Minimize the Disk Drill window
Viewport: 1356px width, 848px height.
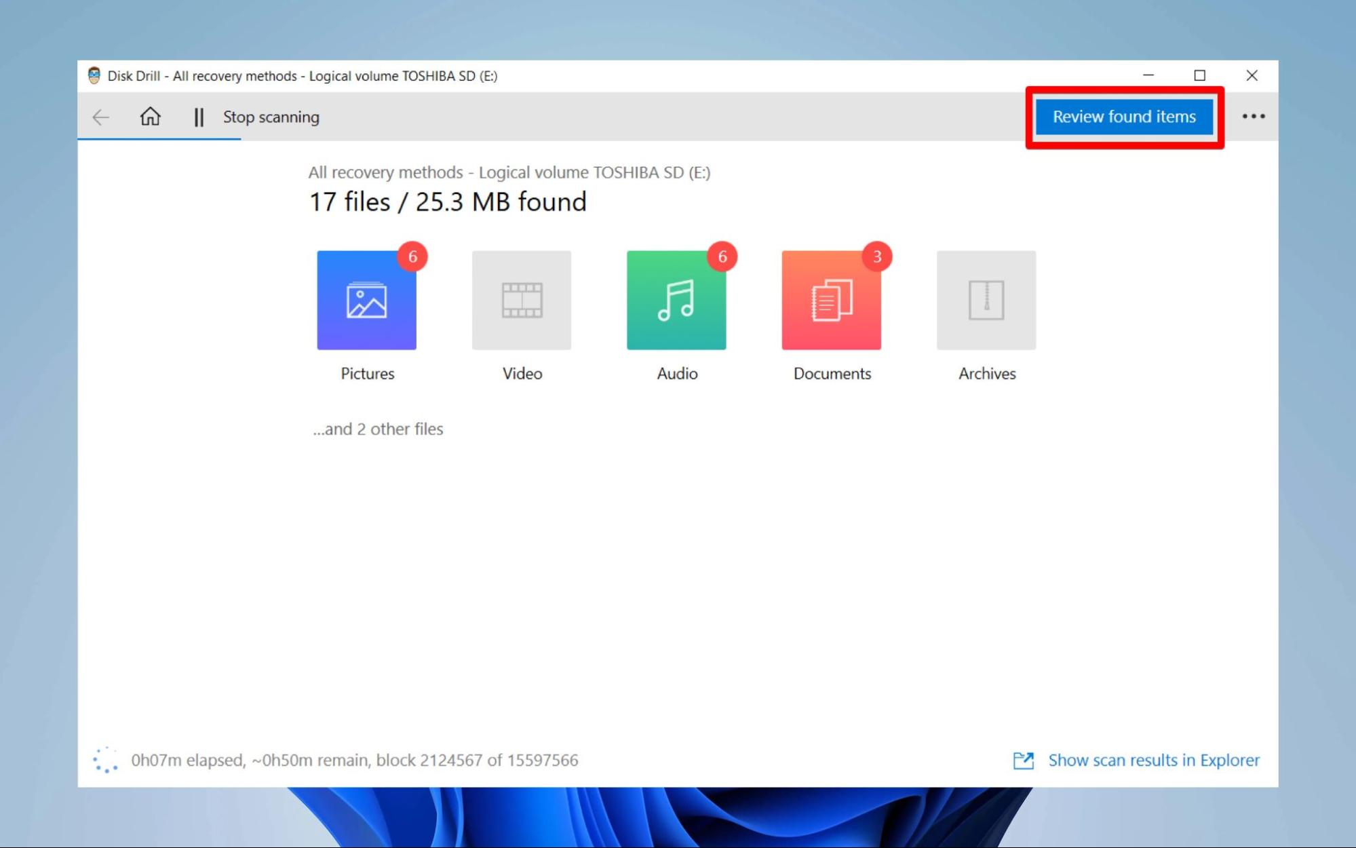[1148, 75]
